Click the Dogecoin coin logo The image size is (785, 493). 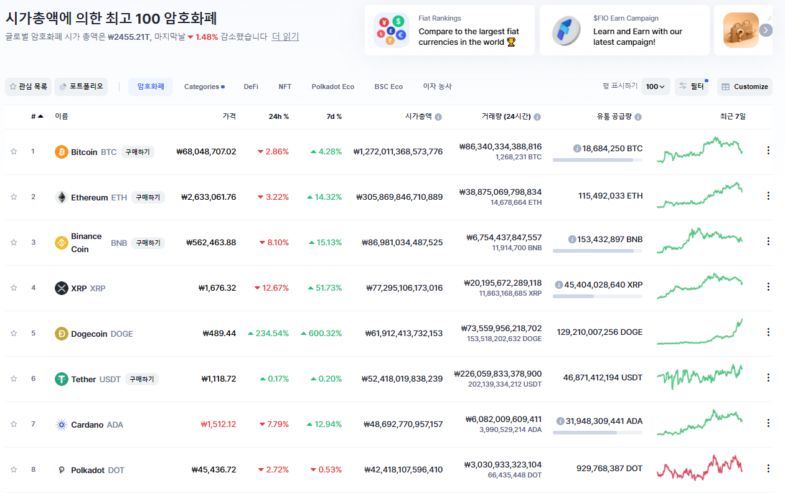point(62,334)
